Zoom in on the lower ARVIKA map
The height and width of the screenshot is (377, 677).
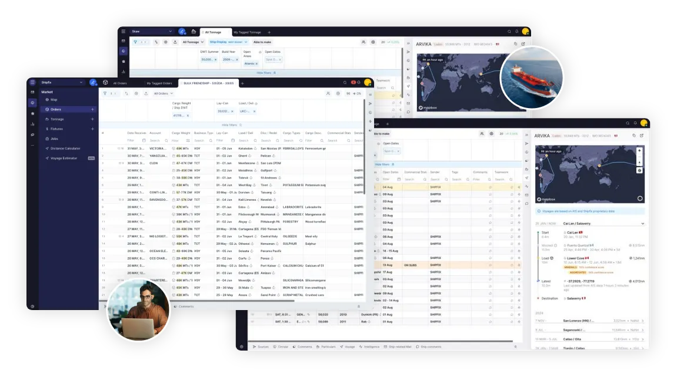click(x=639, y=150)
